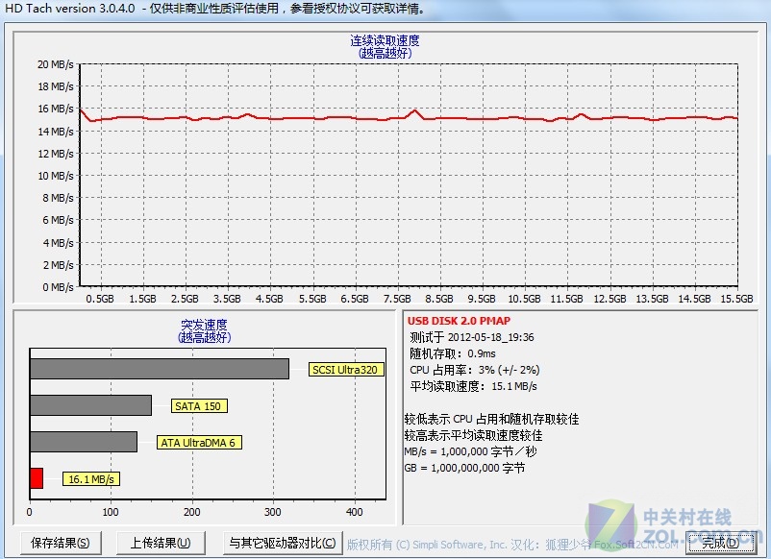Screen dimensions: 771x559
Task: Click the yellow SCSI Ultra320 label
Action: (345, 370)
